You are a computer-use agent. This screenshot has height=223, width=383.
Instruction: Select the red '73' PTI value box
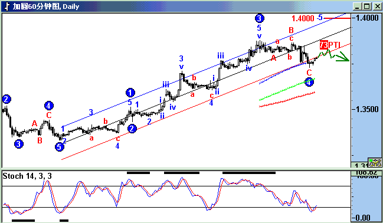pos(323,45)
